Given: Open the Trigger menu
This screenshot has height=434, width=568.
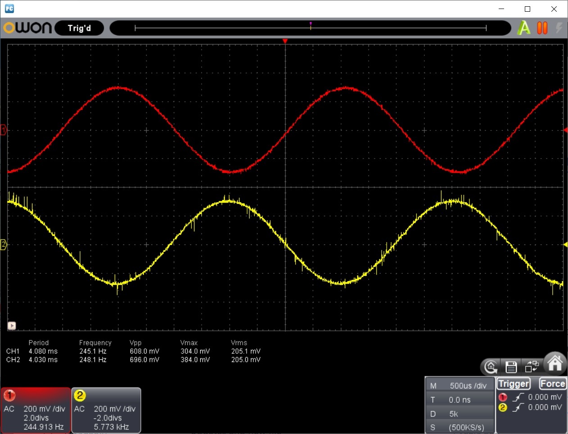Looking at the screenshot, I should (514, 384).
